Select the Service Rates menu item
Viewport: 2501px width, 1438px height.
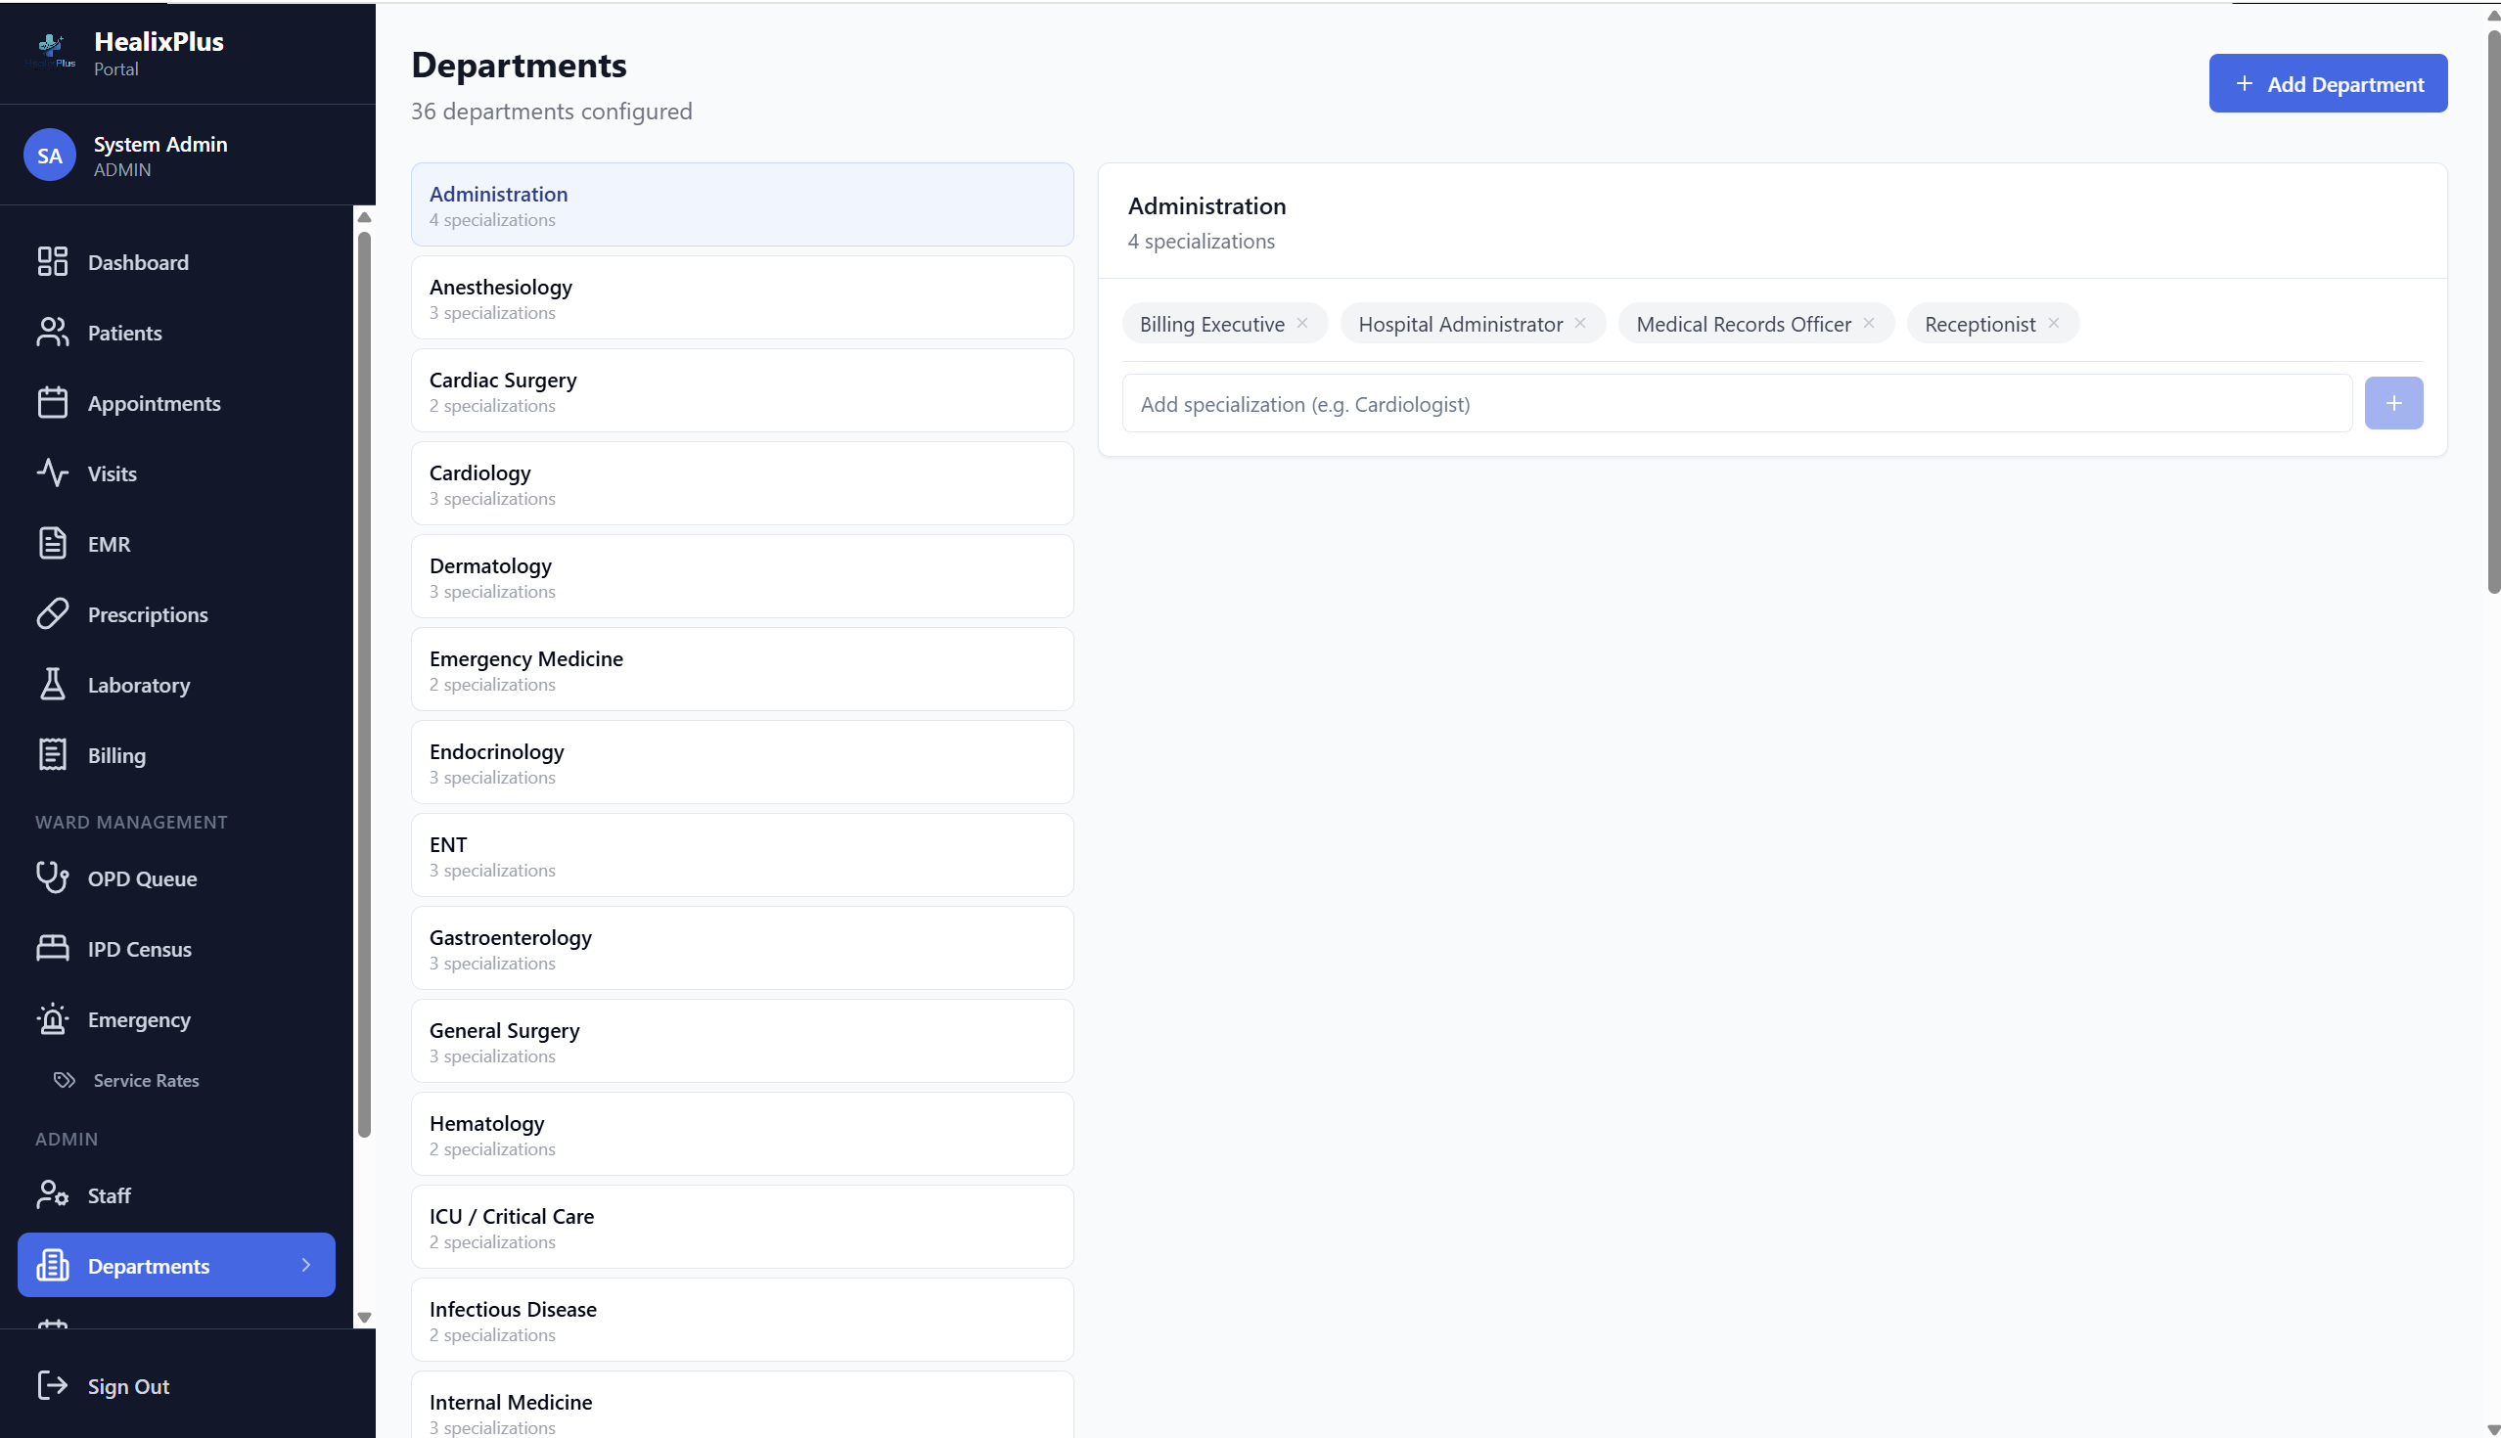[146, 1080]
